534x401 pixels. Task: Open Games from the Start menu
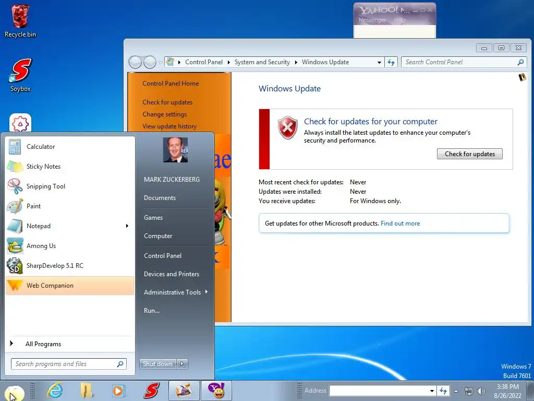pyautogui.click(x=153, y=218)
